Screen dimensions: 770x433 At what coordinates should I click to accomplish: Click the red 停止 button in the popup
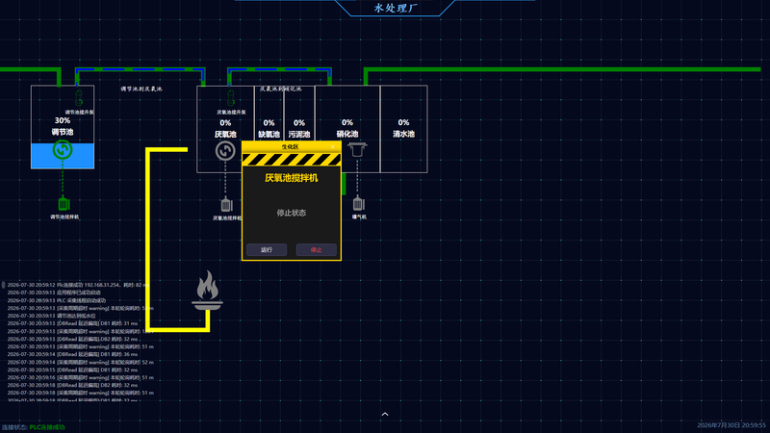(x=317, y=250)
